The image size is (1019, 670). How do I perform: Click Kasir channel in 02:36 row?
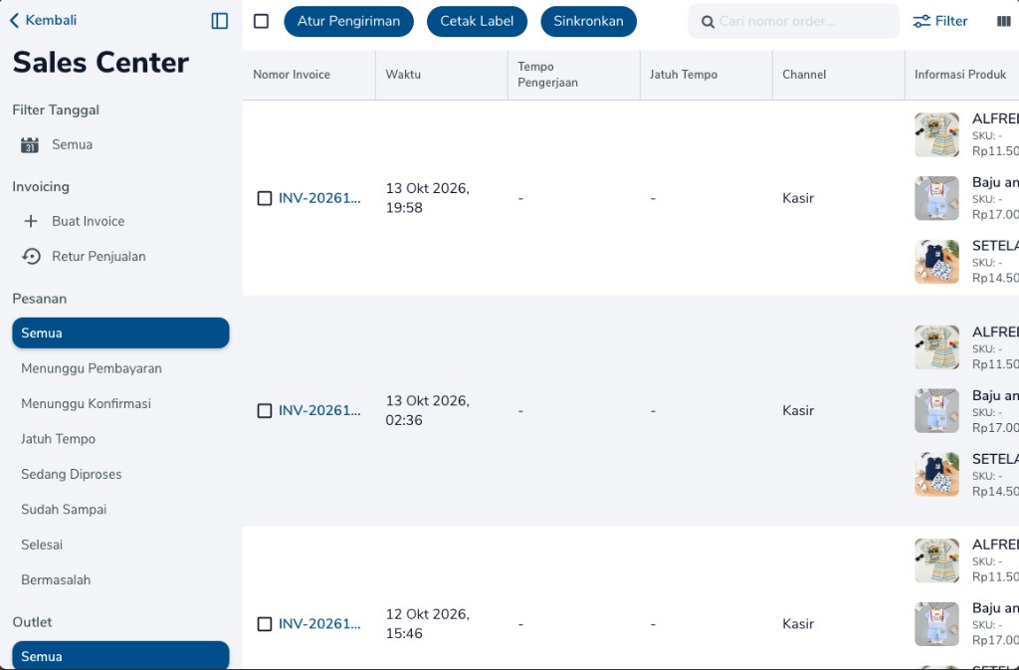click(x=798, y=411)
